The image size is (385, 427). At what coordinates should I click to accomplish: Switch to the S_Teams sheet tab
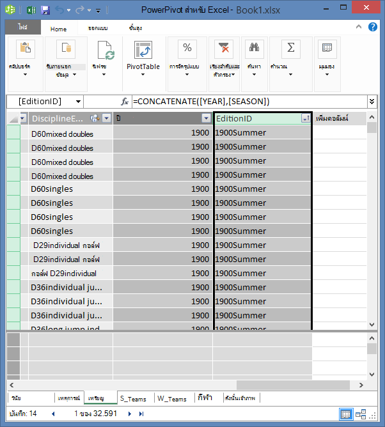[133, 399]
